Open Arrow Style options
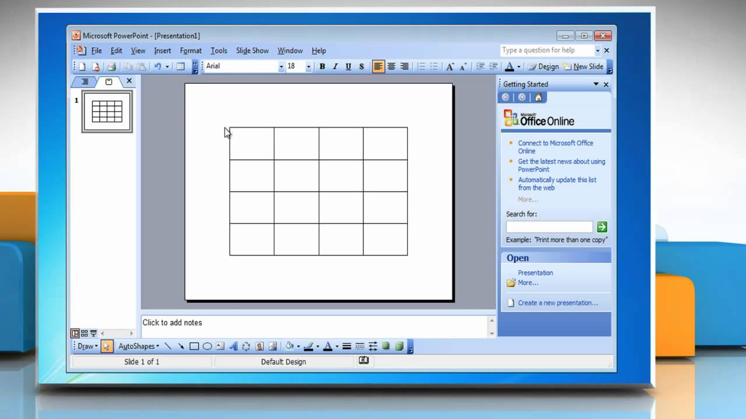 click(x=373, y=346)
